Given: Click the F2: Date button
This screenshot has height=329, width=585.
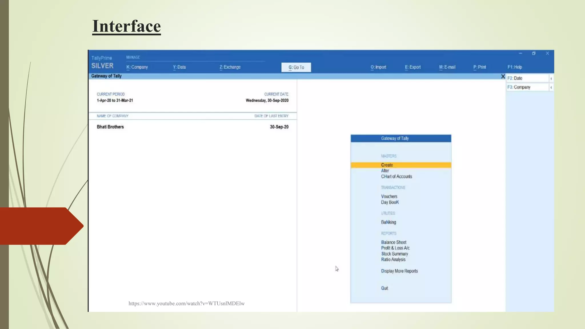Looking at the screenshot, I should click(528, 78).
